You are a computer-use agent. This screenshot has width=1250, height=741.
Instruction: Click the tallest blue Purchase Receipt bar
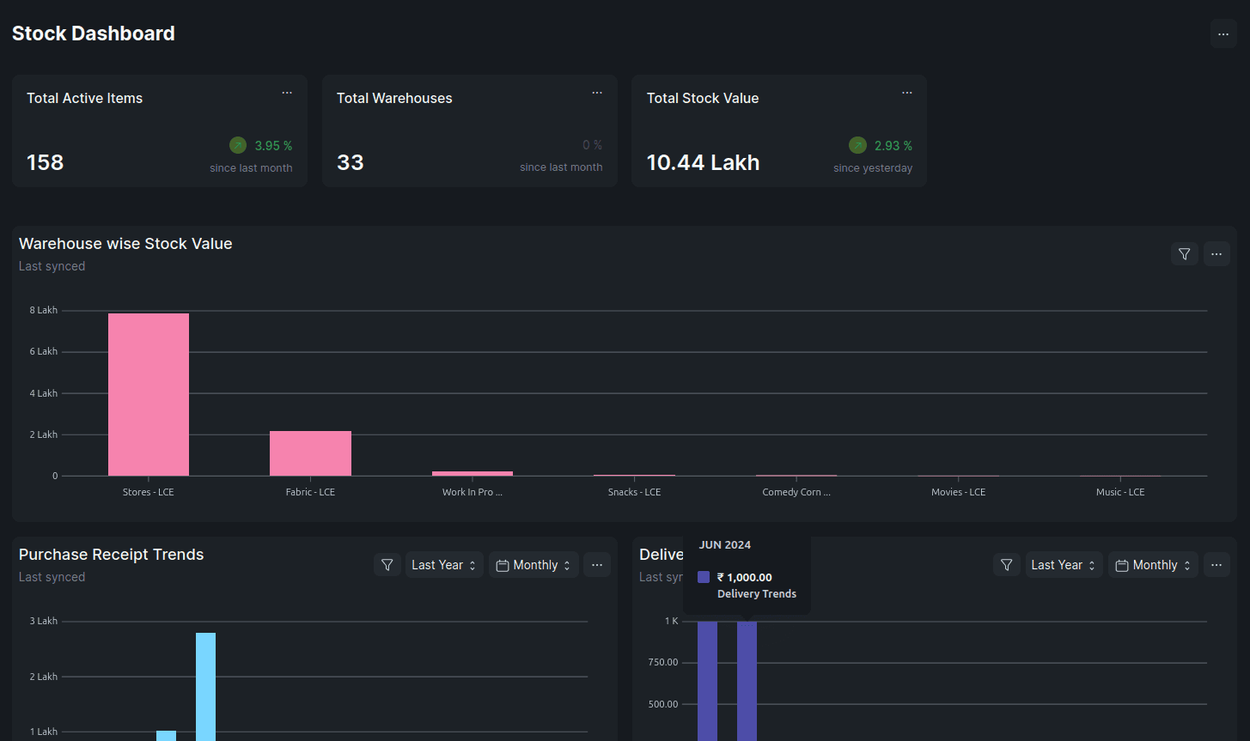tap(205, 685)
